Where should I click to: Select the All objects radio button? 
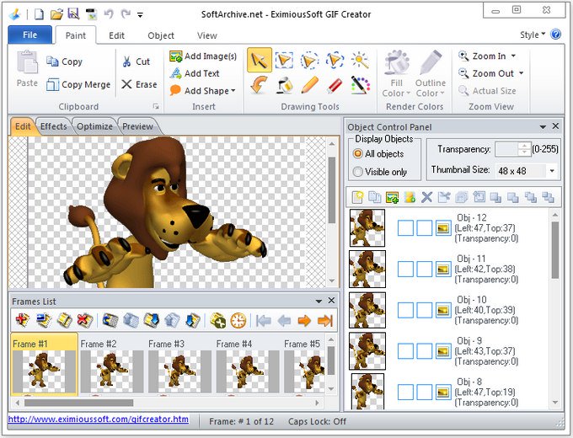[x=358, y=154]
